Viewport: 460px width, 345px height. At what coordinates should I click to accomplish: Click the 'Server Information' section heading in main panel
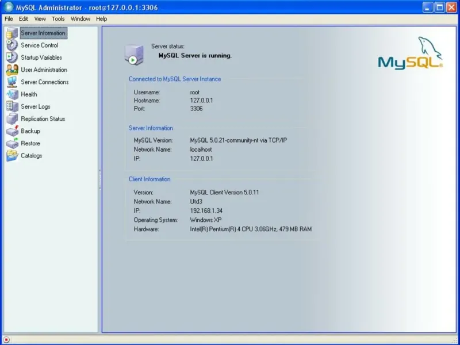tap(151, 128)
